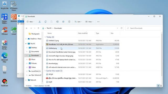Image resolution: width=168 pixels, height=94 pixels.
Task: Open the View dropdown
Action: pos(89,22)
